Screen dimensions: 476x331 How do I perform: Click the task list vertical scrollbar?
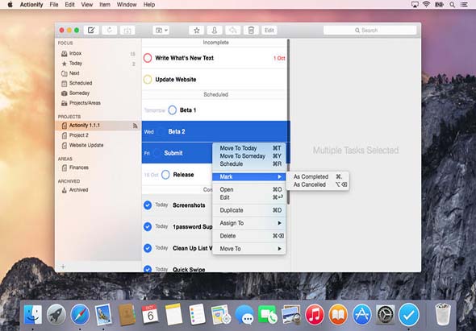click(288, 122)
